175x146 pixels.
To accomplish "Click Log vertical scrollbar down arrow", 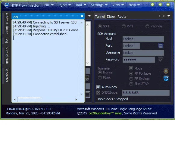I will (x=81, y=94).
